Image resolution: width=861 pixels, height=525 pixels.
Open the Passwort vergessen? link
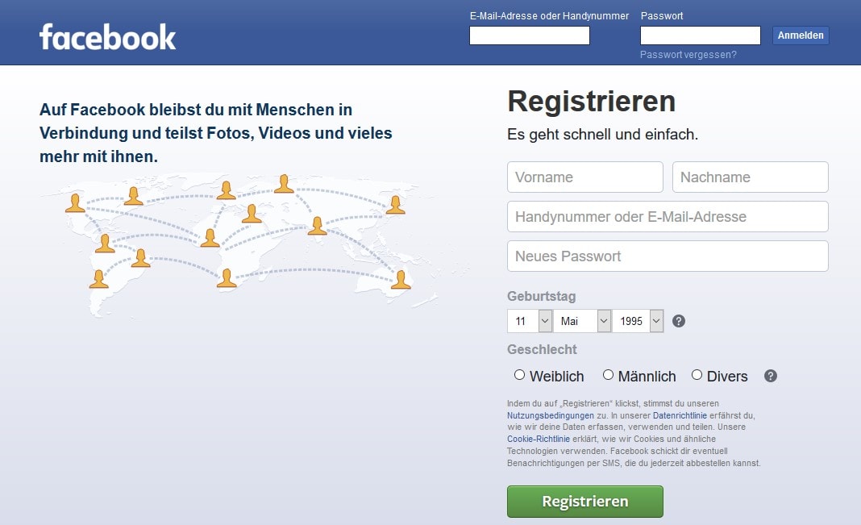[688, 54]
